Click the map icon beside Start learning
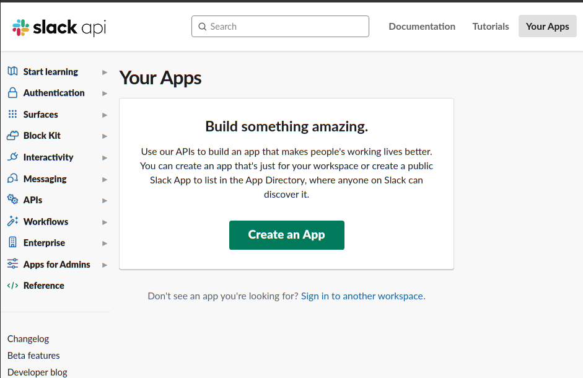The width and height of the screenshot is (583, 378). tap(12, 71)
